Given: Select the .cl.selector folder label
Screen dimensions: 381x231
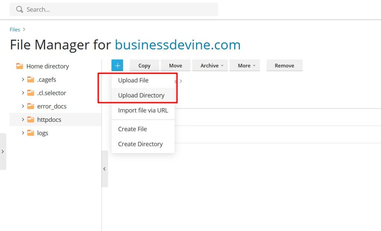Looking at the screenshot, I should coord(51,93).
